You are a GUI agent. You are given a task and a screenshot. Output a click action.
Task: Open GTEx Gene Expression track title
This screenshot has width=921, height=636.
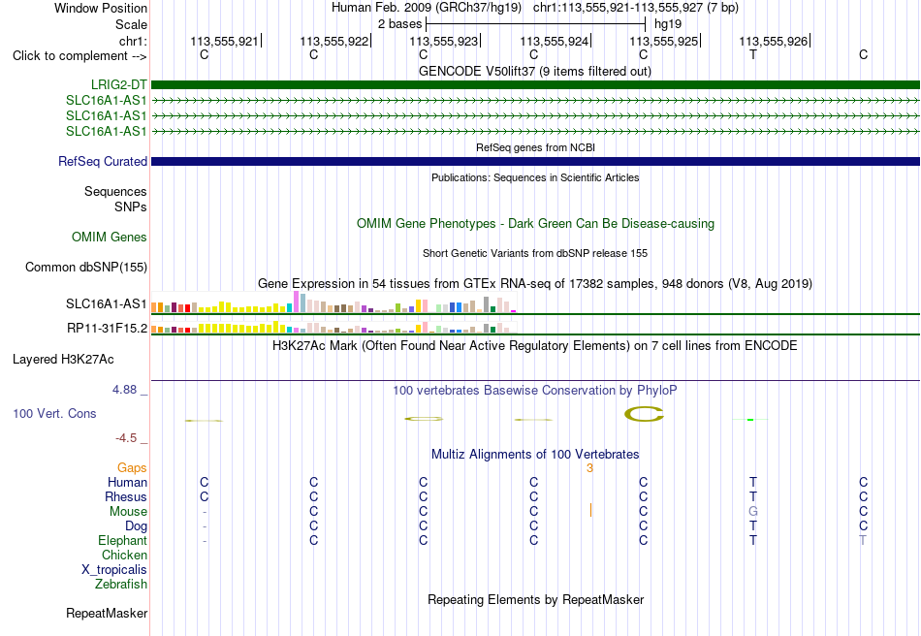[535, 284]
